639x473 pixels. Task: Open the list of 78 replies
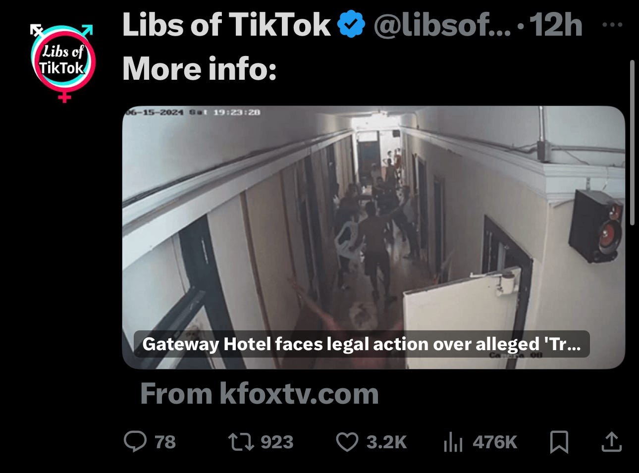point(165,442)
